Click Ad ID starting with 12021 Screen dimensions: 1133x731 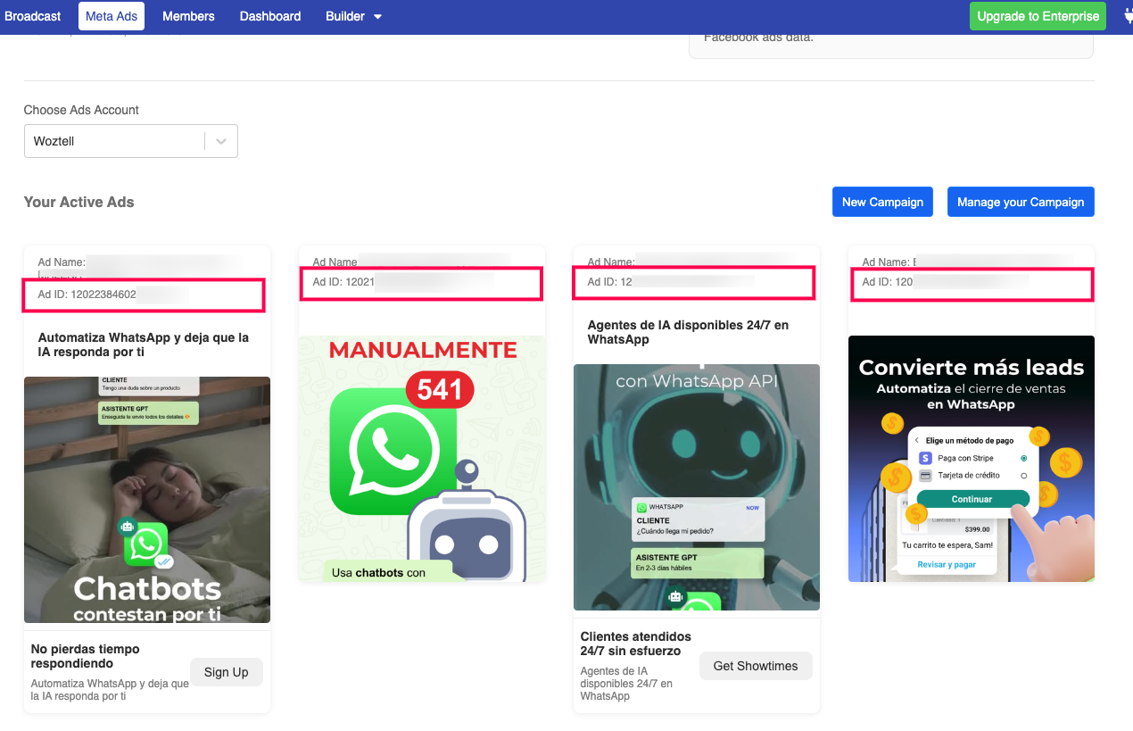343,282
